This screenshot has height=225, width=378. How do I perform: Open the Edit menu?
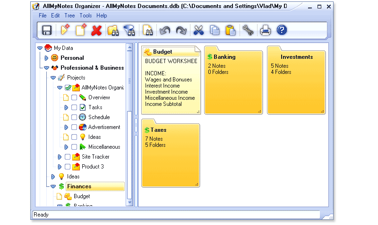55,16
